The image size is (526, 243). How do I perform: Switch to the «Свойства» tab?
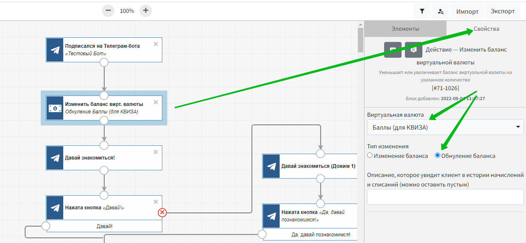point(486,29)
